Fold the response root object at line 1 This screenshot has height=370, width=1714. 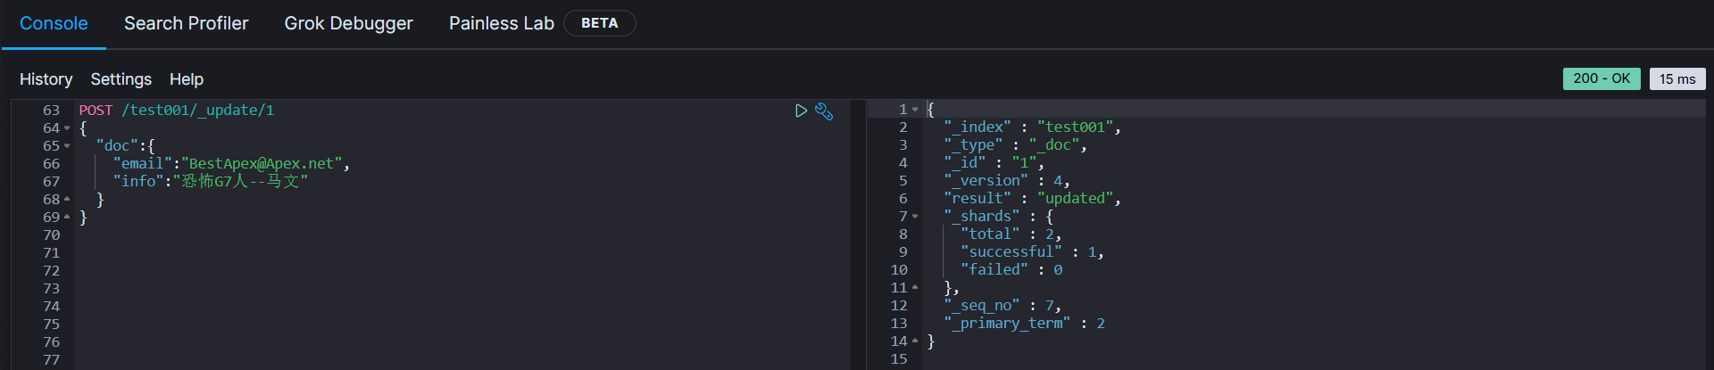(x=915, y=110)
